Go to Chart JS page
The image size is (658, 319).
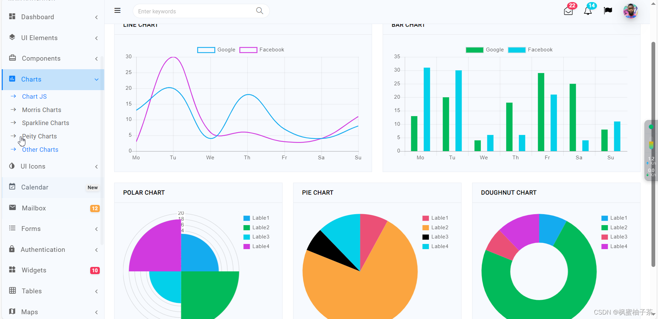tap(34, 97)
